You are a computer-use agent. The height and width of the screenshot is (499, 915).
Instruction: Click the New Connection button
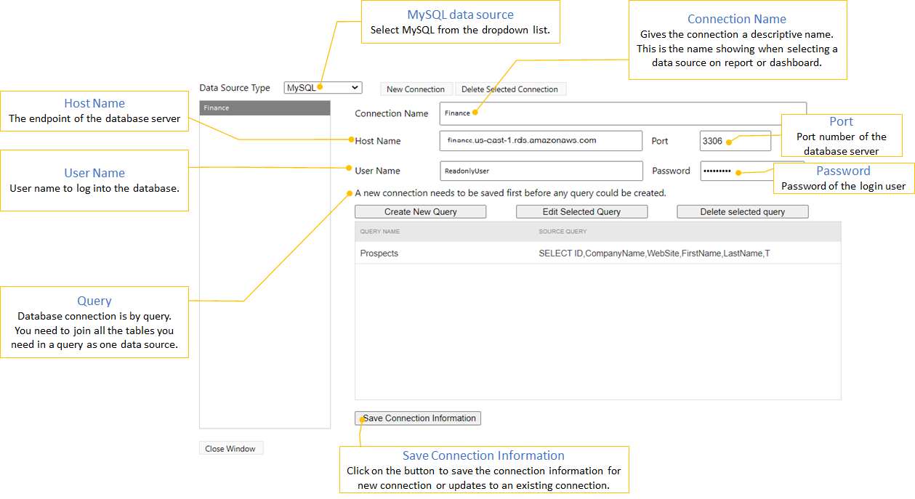click(x=416, y=89)
